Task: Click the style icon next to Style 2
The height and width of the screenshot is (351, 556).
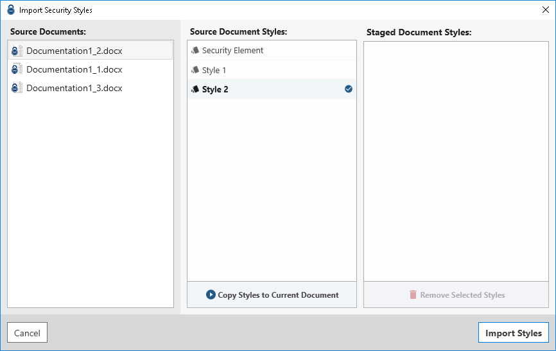Action: 195,89
